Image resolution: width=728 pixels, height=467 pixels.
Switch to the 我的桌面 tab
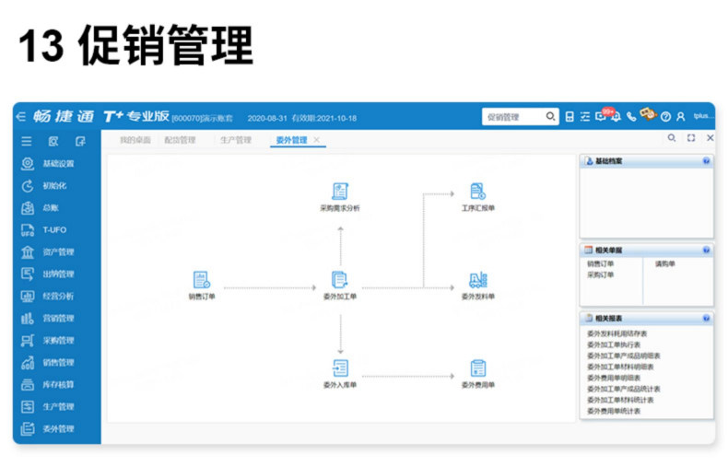[135, 140]
